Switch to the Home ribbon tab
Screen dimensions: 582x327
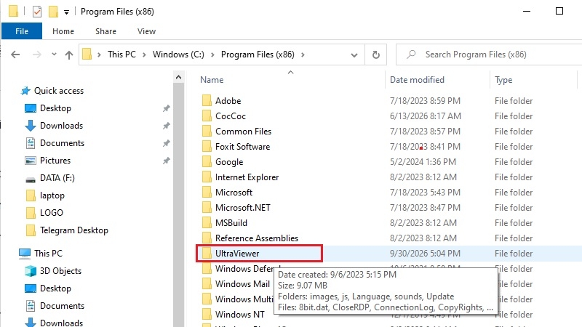[63, 31]
